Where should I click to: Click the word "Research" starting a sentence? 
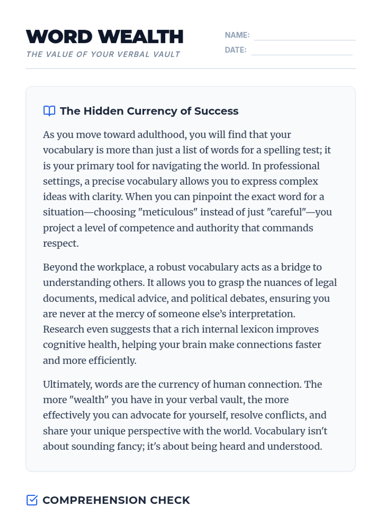click(63, 329)
